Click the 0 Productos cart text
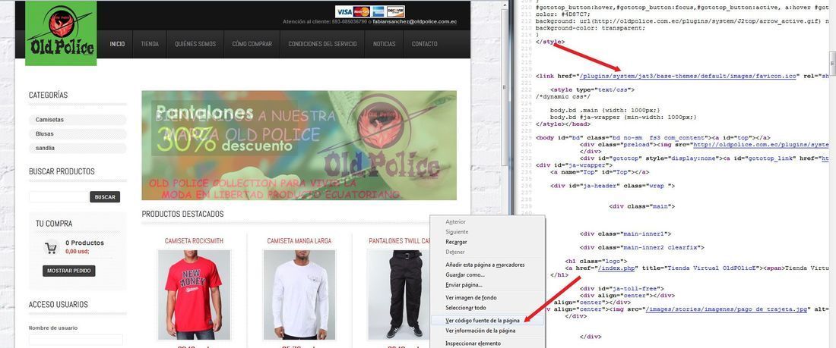This screenshot has height=348, width=836. click(x=85, y=243)
